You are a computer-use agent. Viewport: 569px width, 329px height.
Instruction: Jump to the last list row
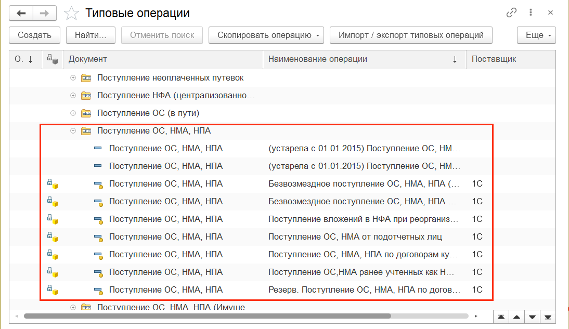pos(547,317)
